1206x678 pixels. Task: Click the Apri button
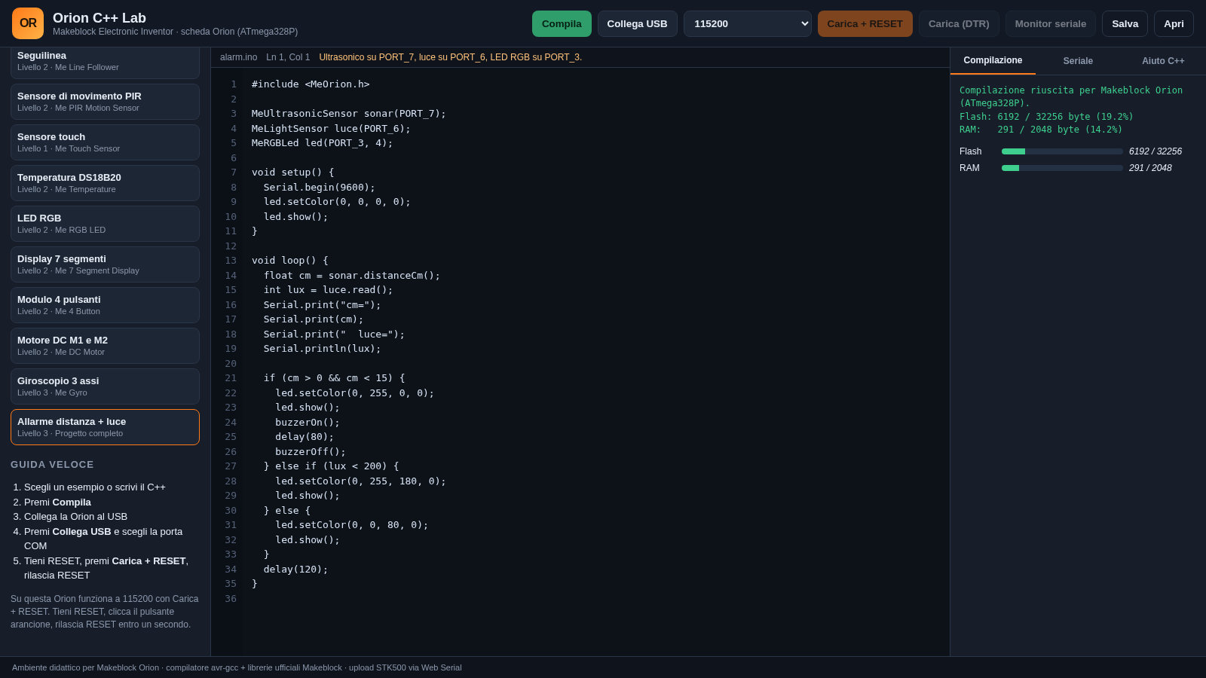tap(1174, 23)
